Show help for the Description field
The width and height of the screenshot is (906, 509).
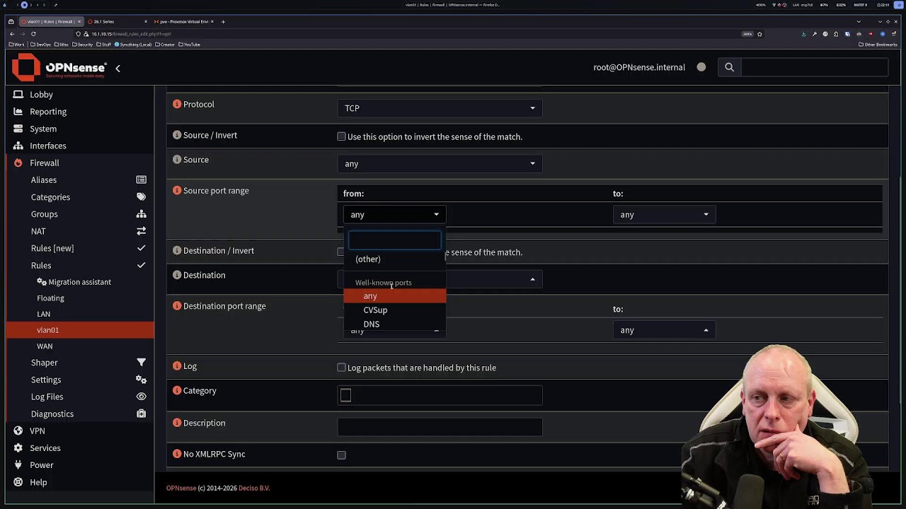point(177,423)
